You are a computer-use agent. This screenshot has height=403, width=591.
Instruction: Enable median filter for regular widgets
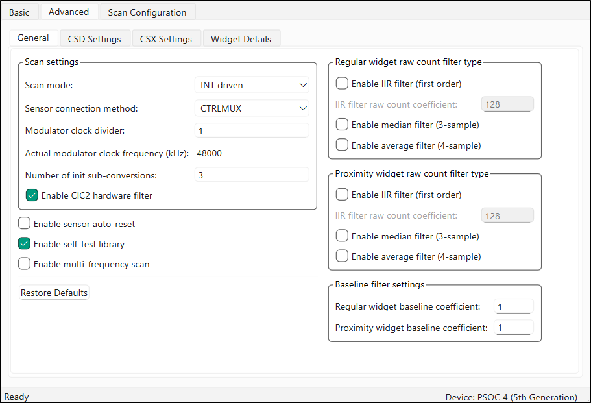[342, 125]
